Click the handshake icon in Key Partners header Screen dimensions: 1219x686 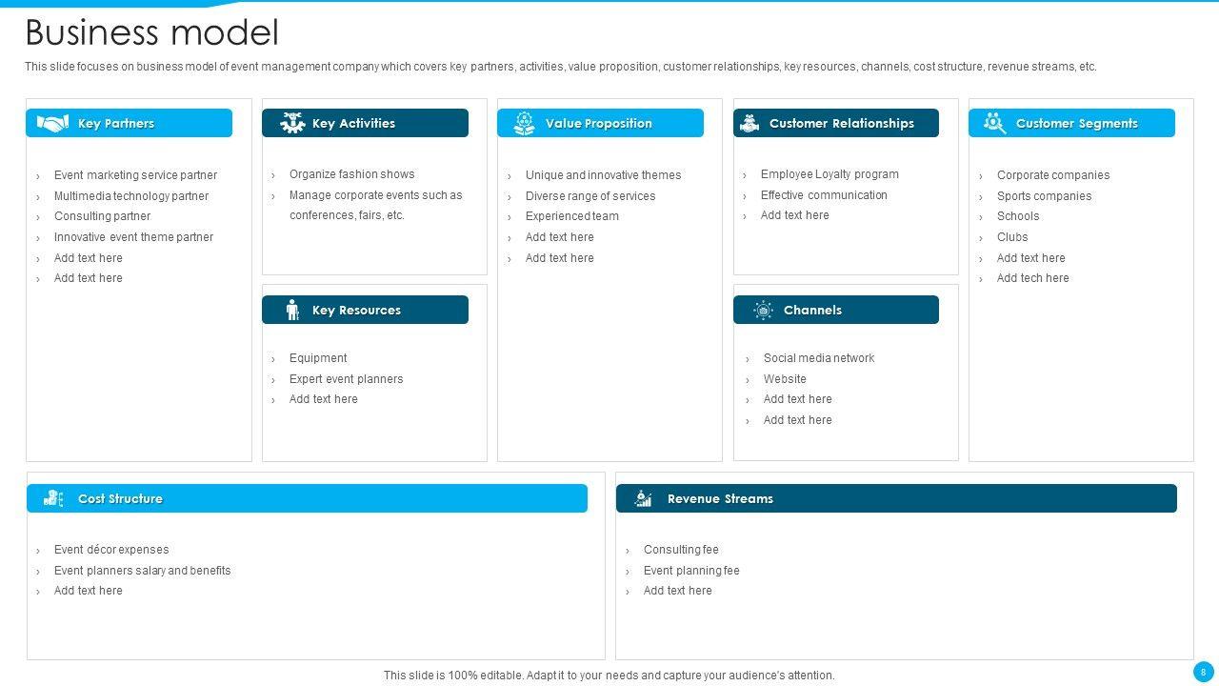coord(52,123)
